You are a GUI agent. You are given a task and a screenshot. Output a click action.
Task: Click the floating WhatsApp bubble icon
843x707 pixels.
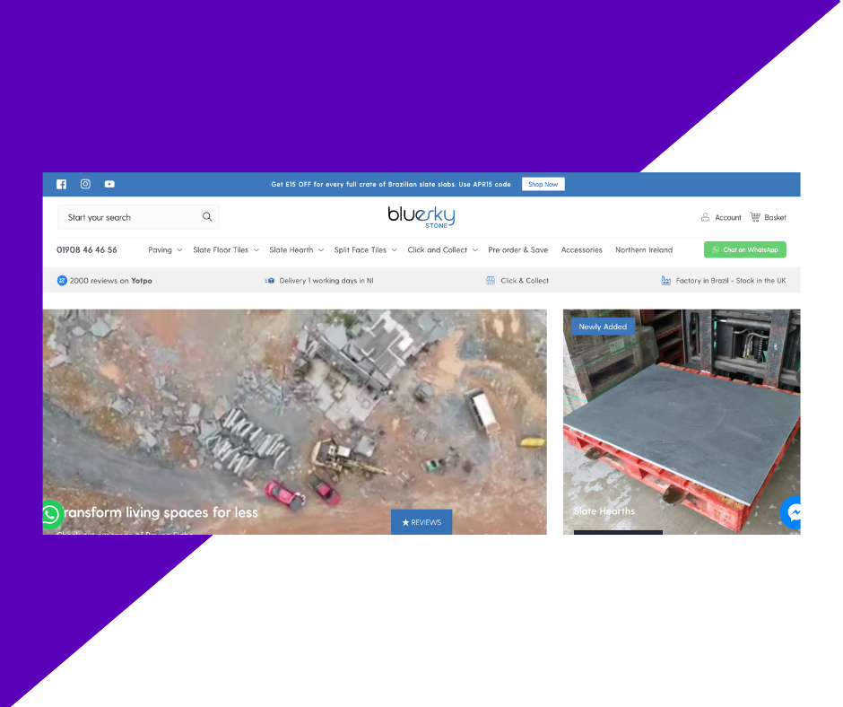(x=52, y=514)
